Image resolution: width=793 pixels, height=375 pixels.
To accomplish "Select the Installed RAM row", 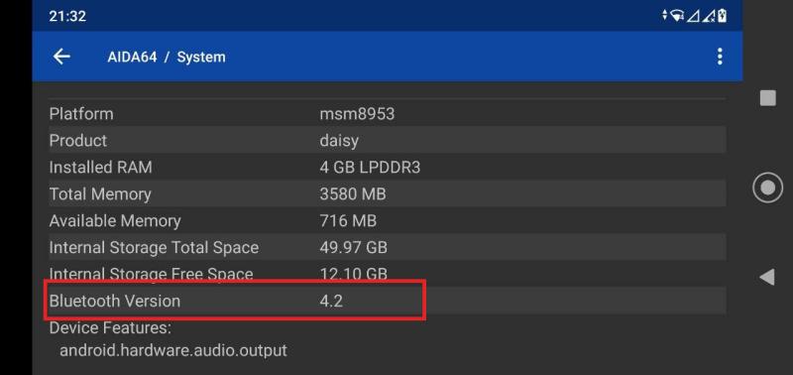I will click(388, 167).
